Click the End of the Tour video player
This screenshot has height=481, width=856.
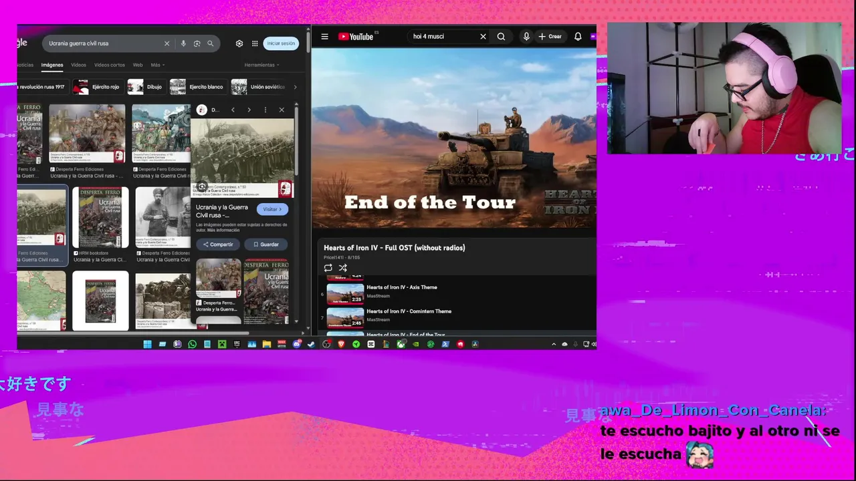click(454, 138)
